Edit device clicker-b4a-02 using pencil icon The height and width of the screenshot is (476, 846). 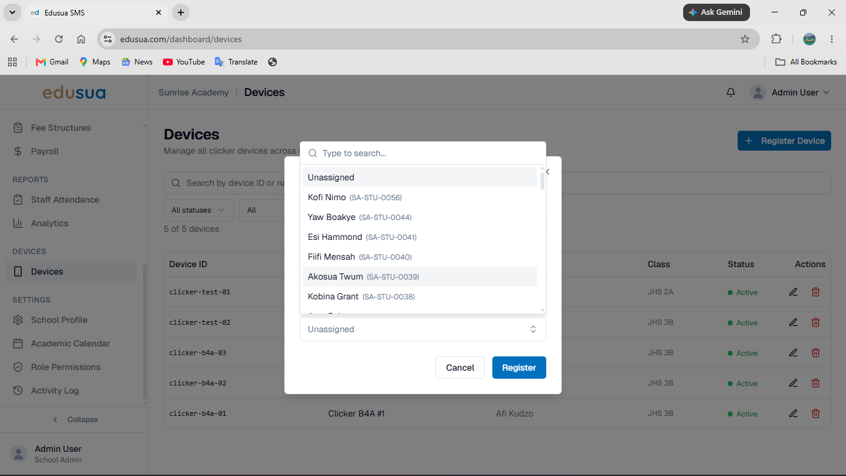click(793, 383)
